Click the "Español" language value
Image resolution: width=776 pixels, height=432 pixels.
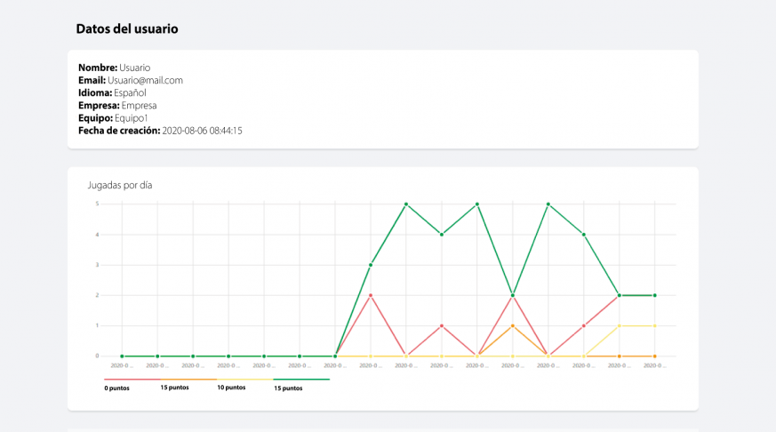coord(130,92)
